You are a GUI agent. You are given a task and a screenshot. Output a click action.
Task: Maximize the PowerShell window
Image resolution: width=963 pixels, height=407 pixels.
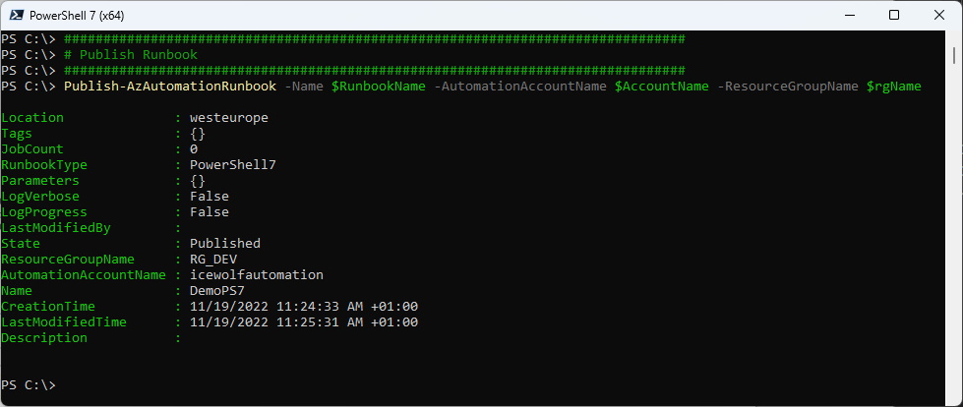[x=894, y=16]
